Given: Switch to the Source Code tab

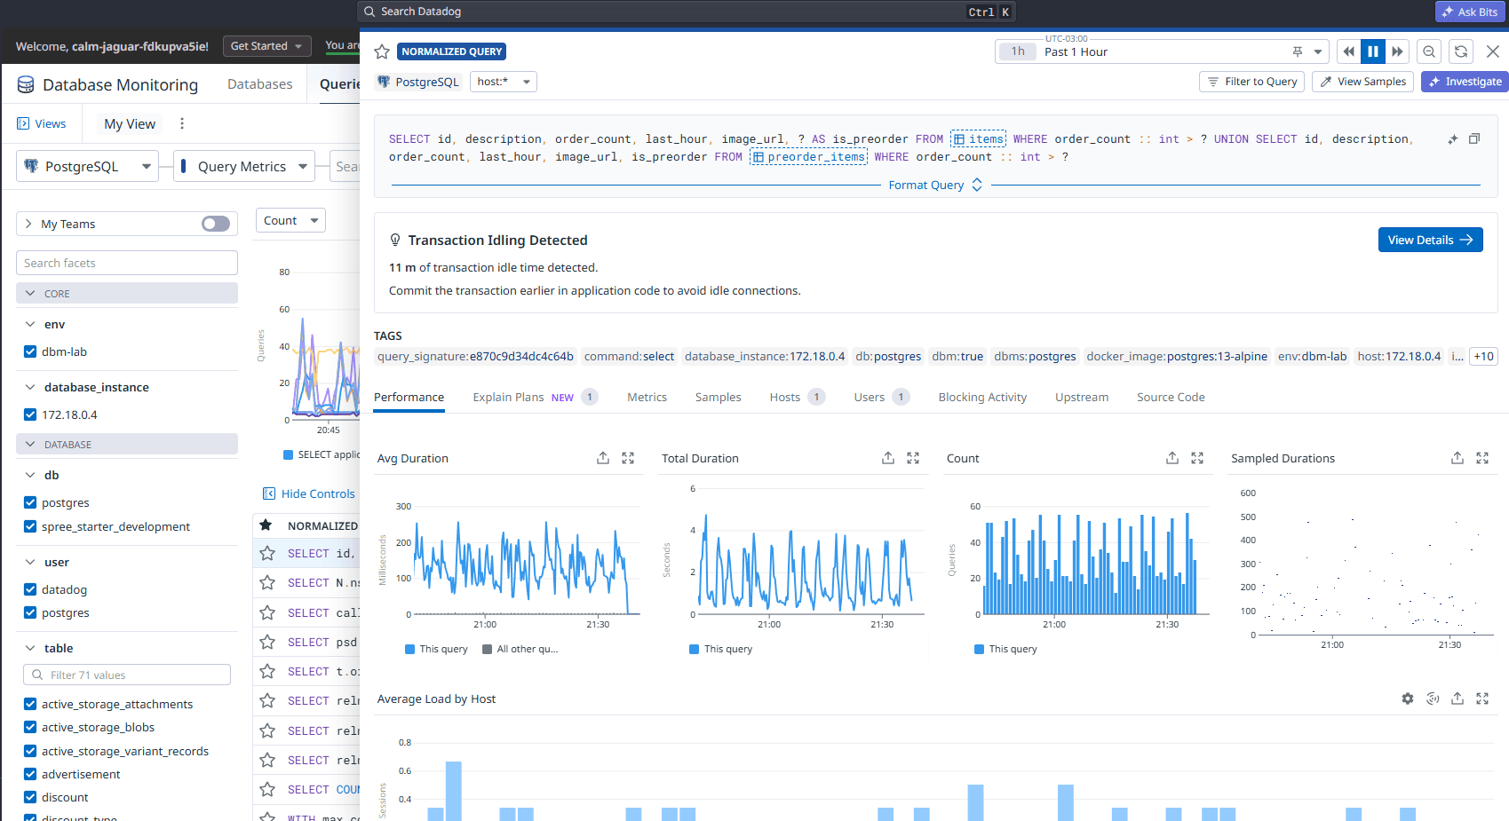Looking at the screenshot, I should tap(1171, 397).
